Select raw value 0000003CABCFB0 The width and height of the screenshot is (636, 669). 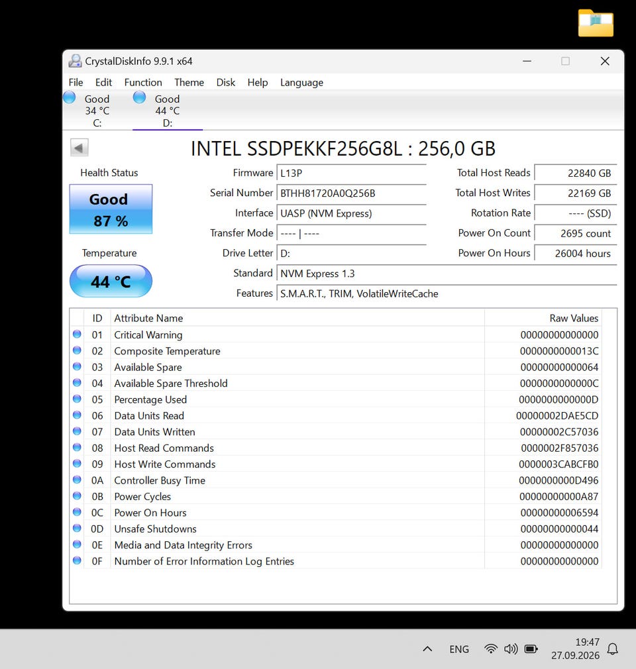[558, 464]
